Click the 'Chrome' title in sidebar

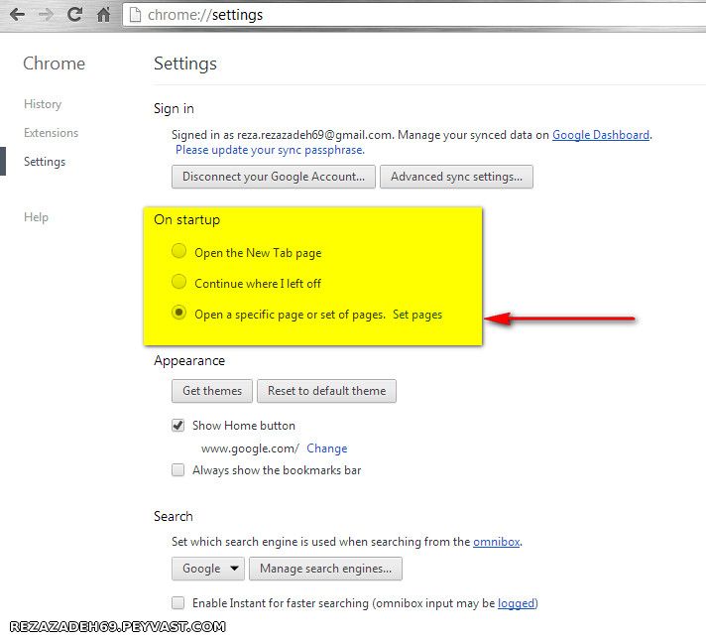54,64
